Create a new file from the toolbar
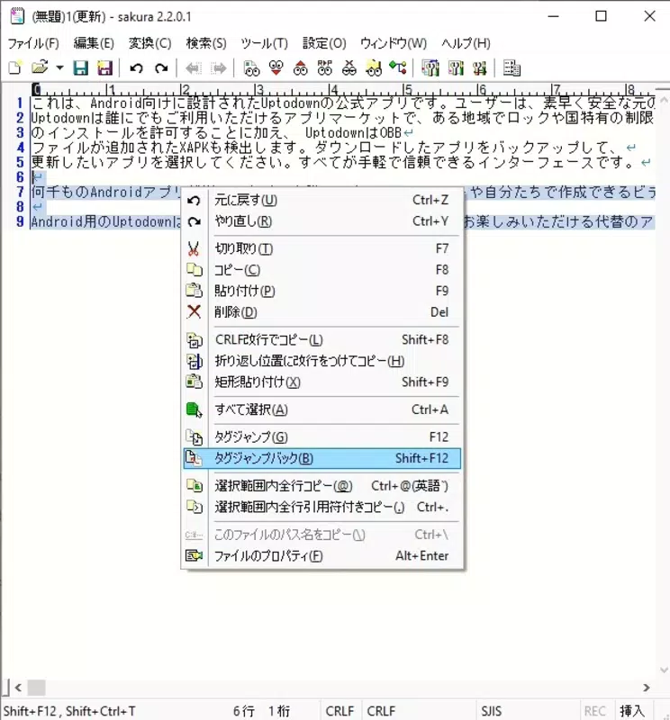The width and height of the screenshot is (670, 720). click(x=15, y=68)
